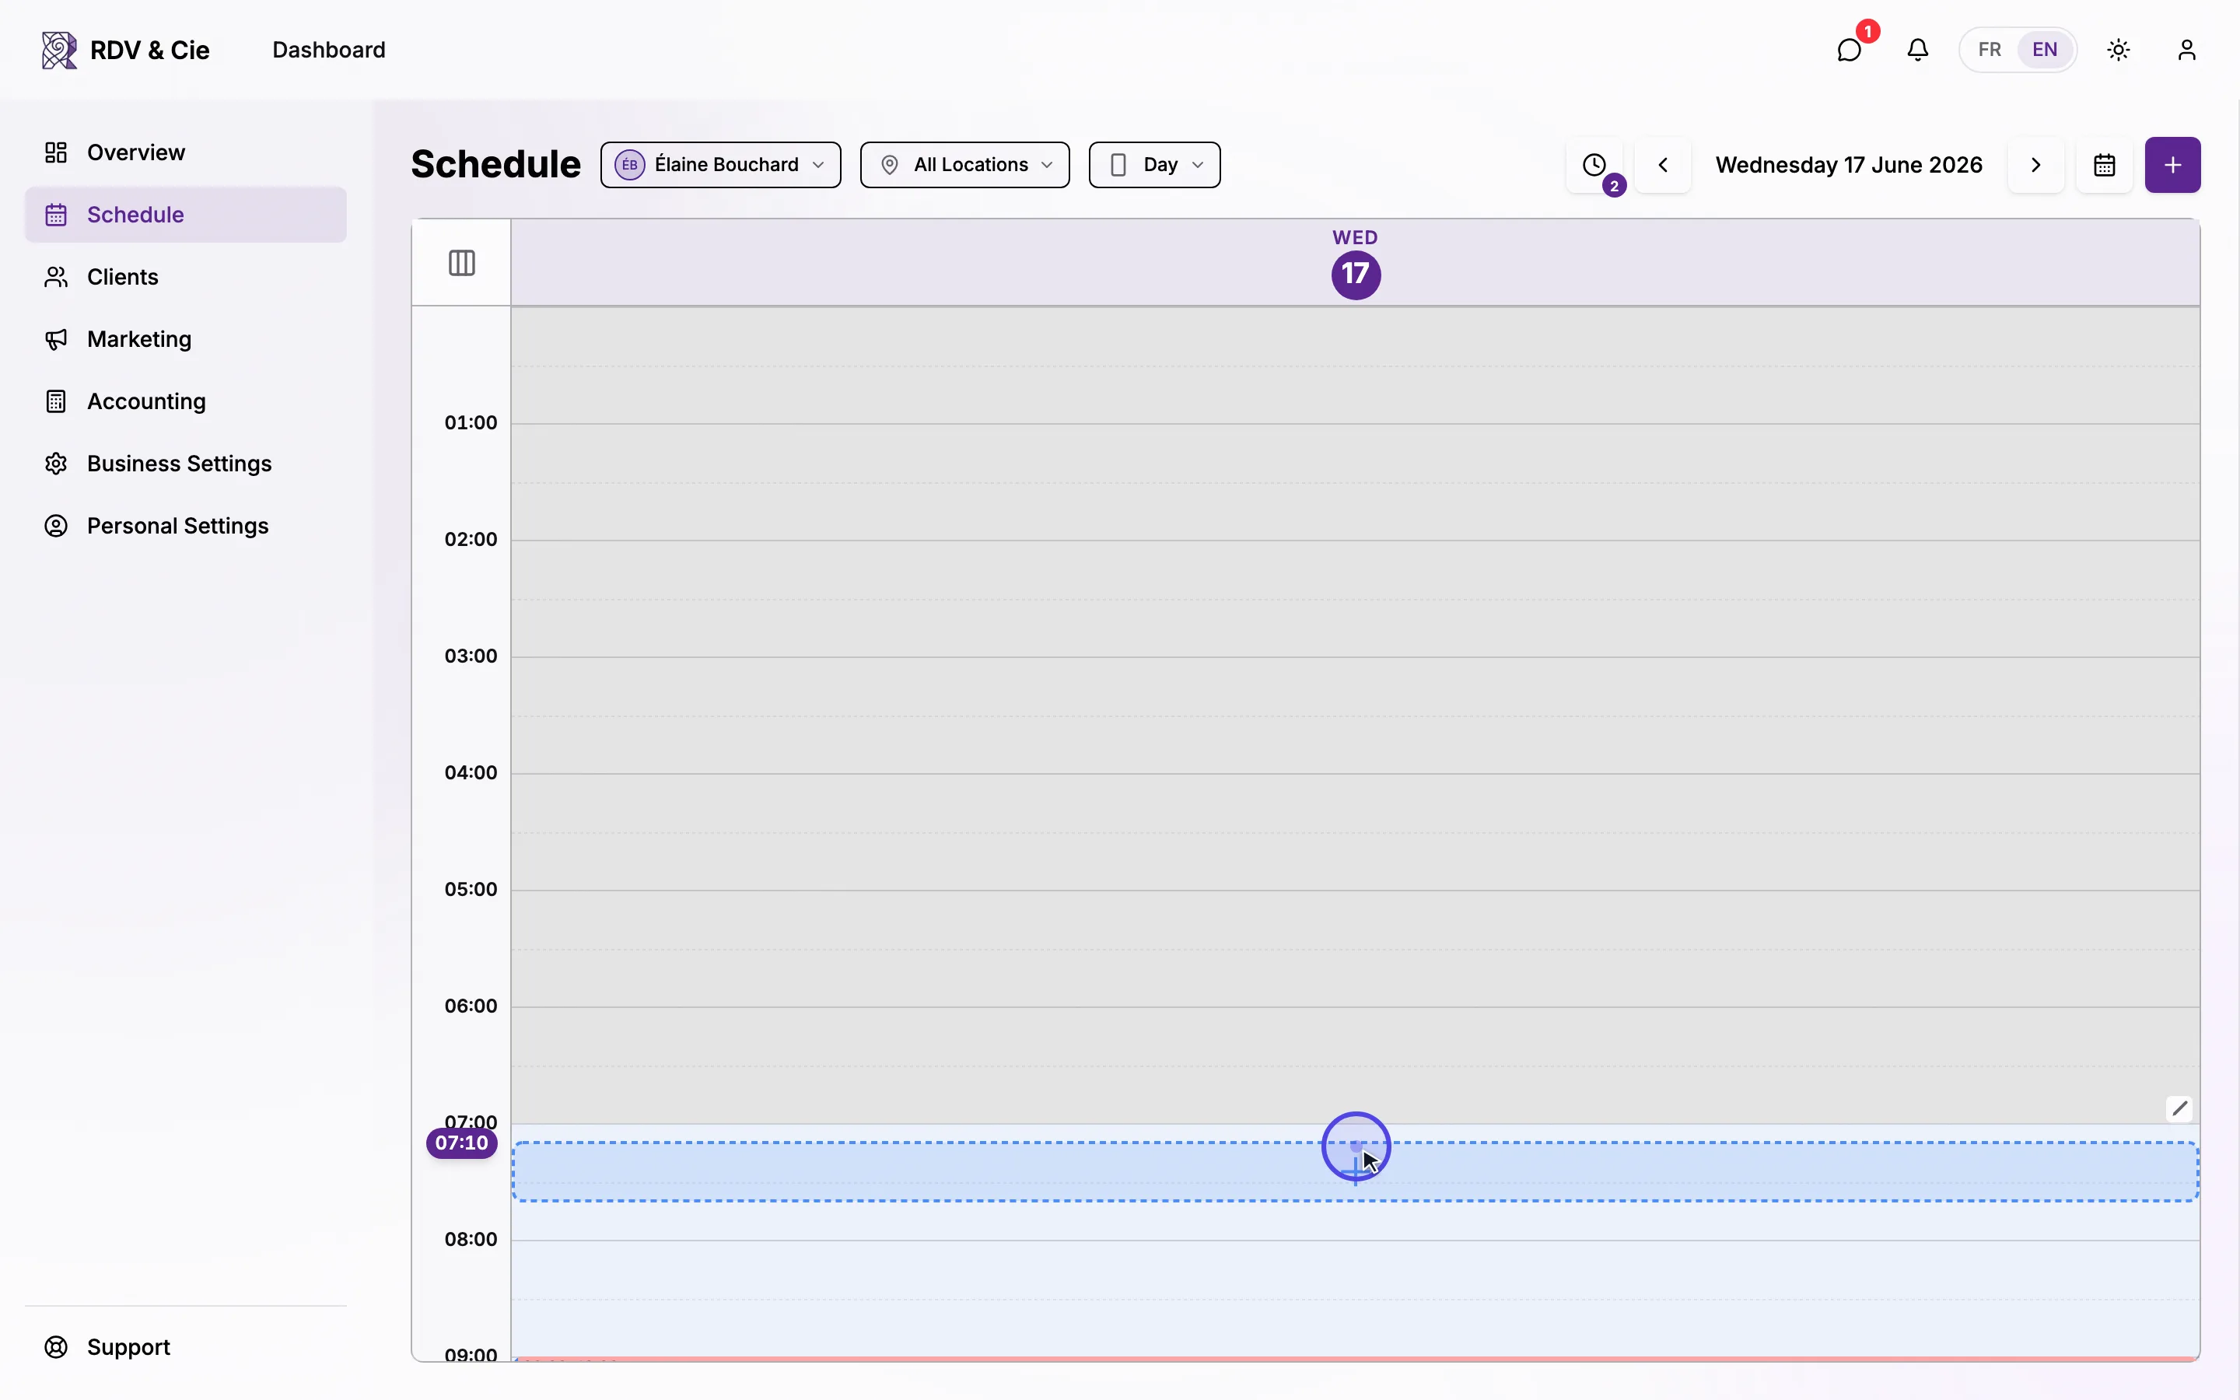Click the RDV & Cie logo icon
Viewport: 2240px width, 1400px height.
[x=59, y=50]
